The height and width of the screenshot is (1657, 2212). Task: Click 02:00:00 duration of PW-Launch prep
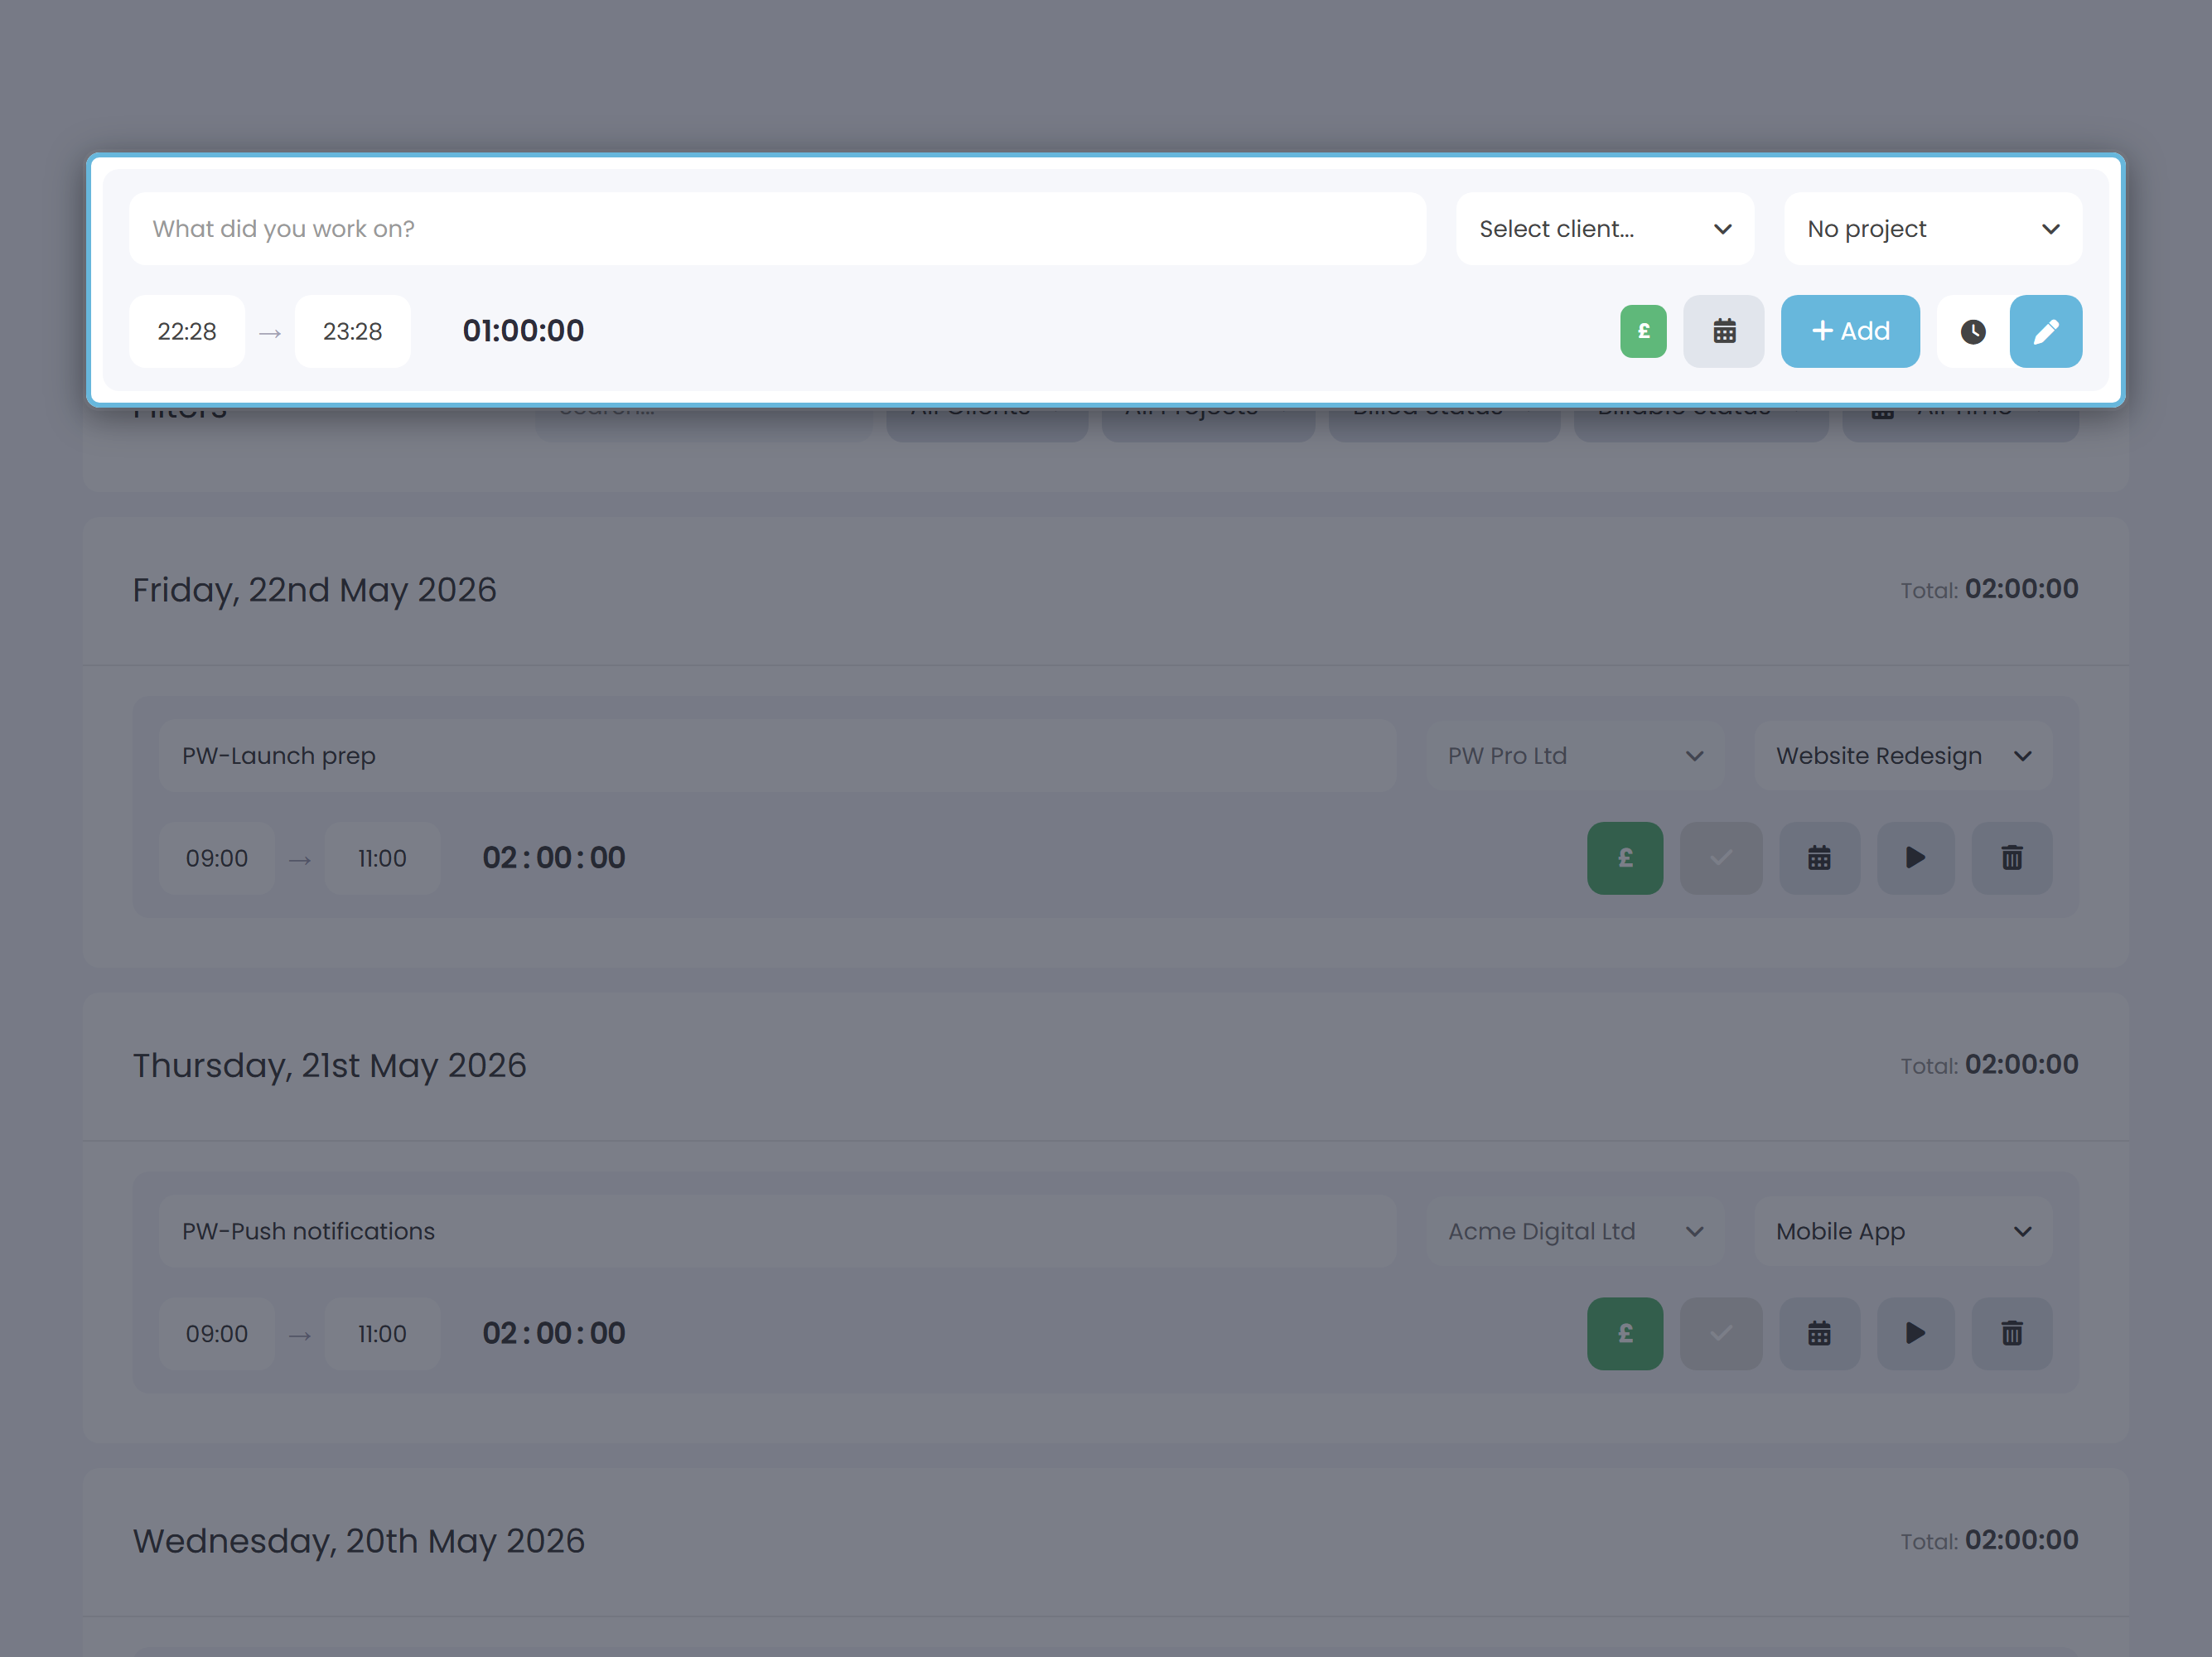tap(554, 858)
